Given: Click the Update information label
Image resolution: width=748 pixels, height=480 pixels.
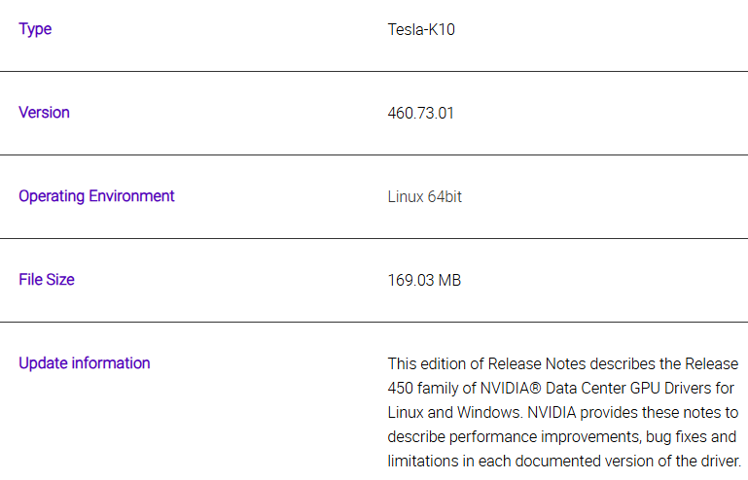Looking at the screenshot, I should click(85, 363).
